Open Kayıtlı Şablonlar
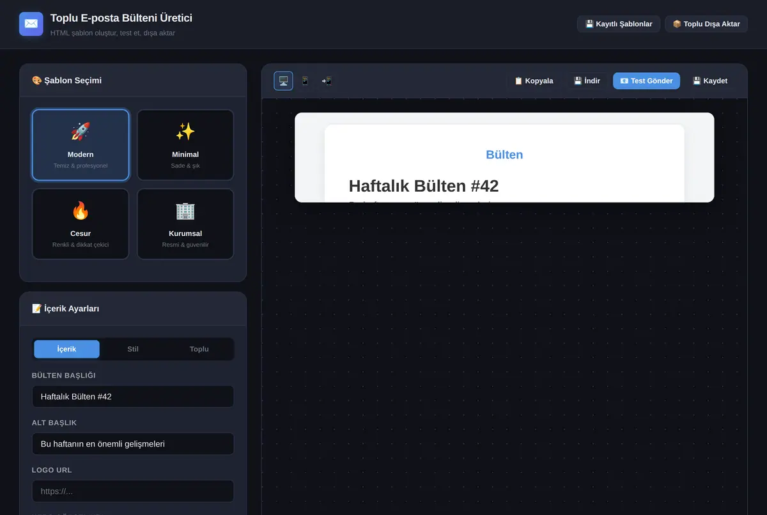767x515 pixels. pyautogui.click(x=619, y=24)
